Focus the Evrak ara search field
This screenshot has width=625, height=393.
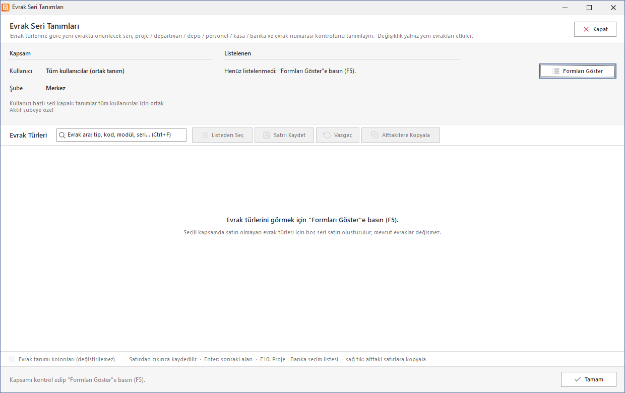[x=121, y=135]
